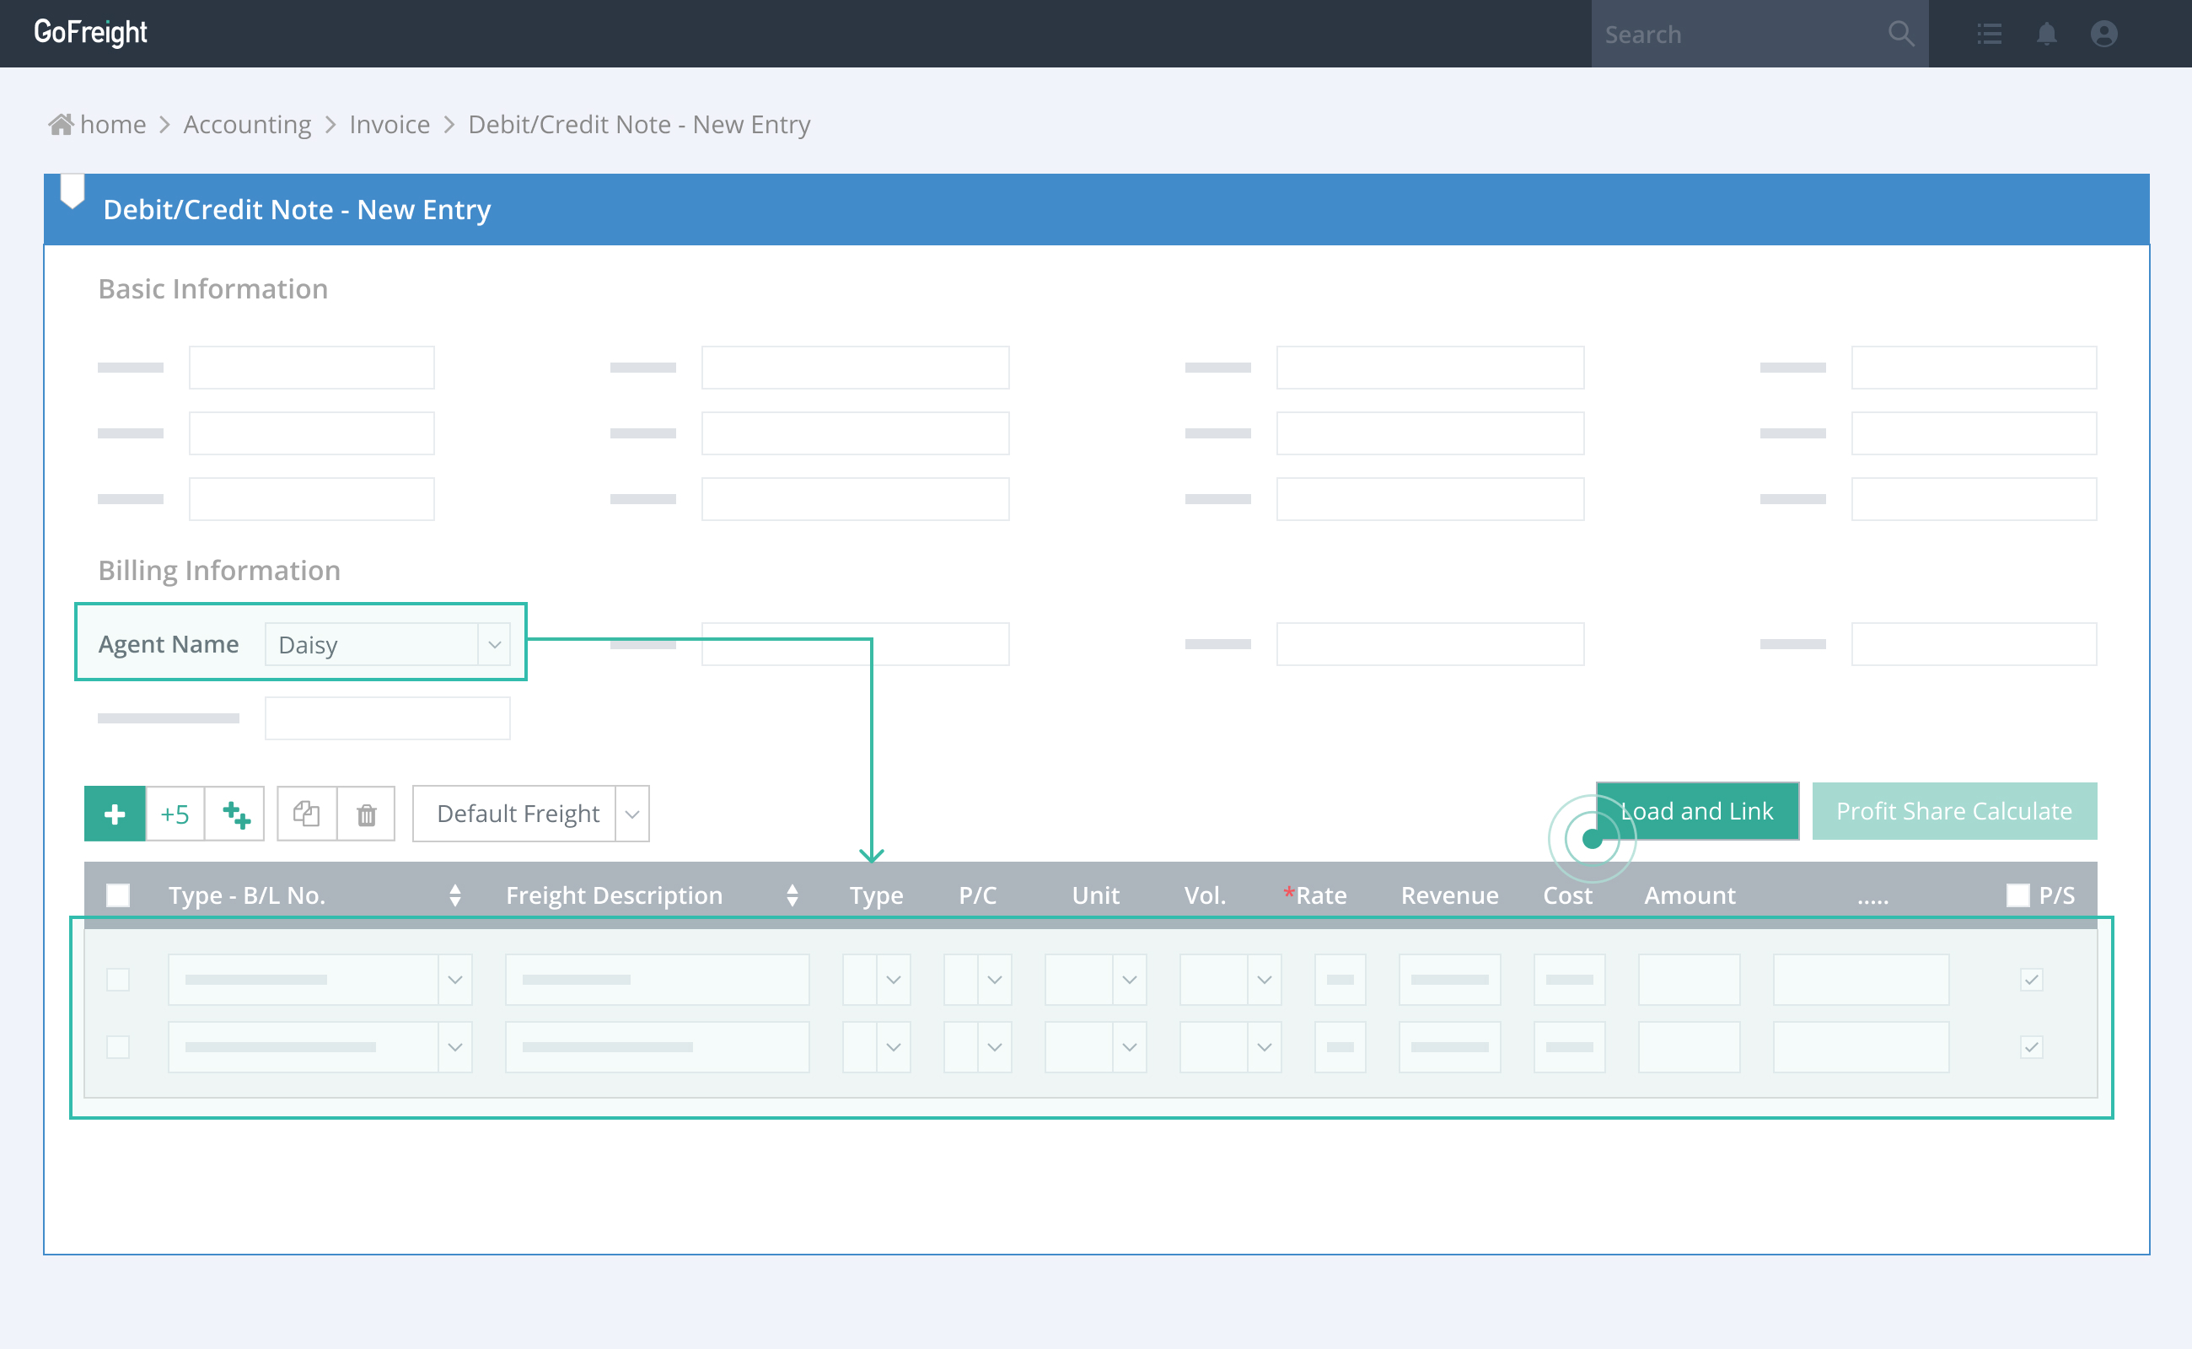Click the Load and Link button

(1697, 811)
